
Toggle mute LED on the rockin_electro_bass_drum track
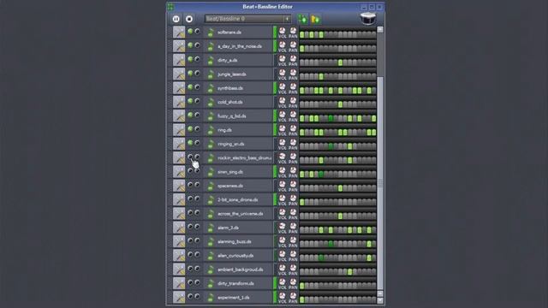pyautogui.click(x=190, y=157)
